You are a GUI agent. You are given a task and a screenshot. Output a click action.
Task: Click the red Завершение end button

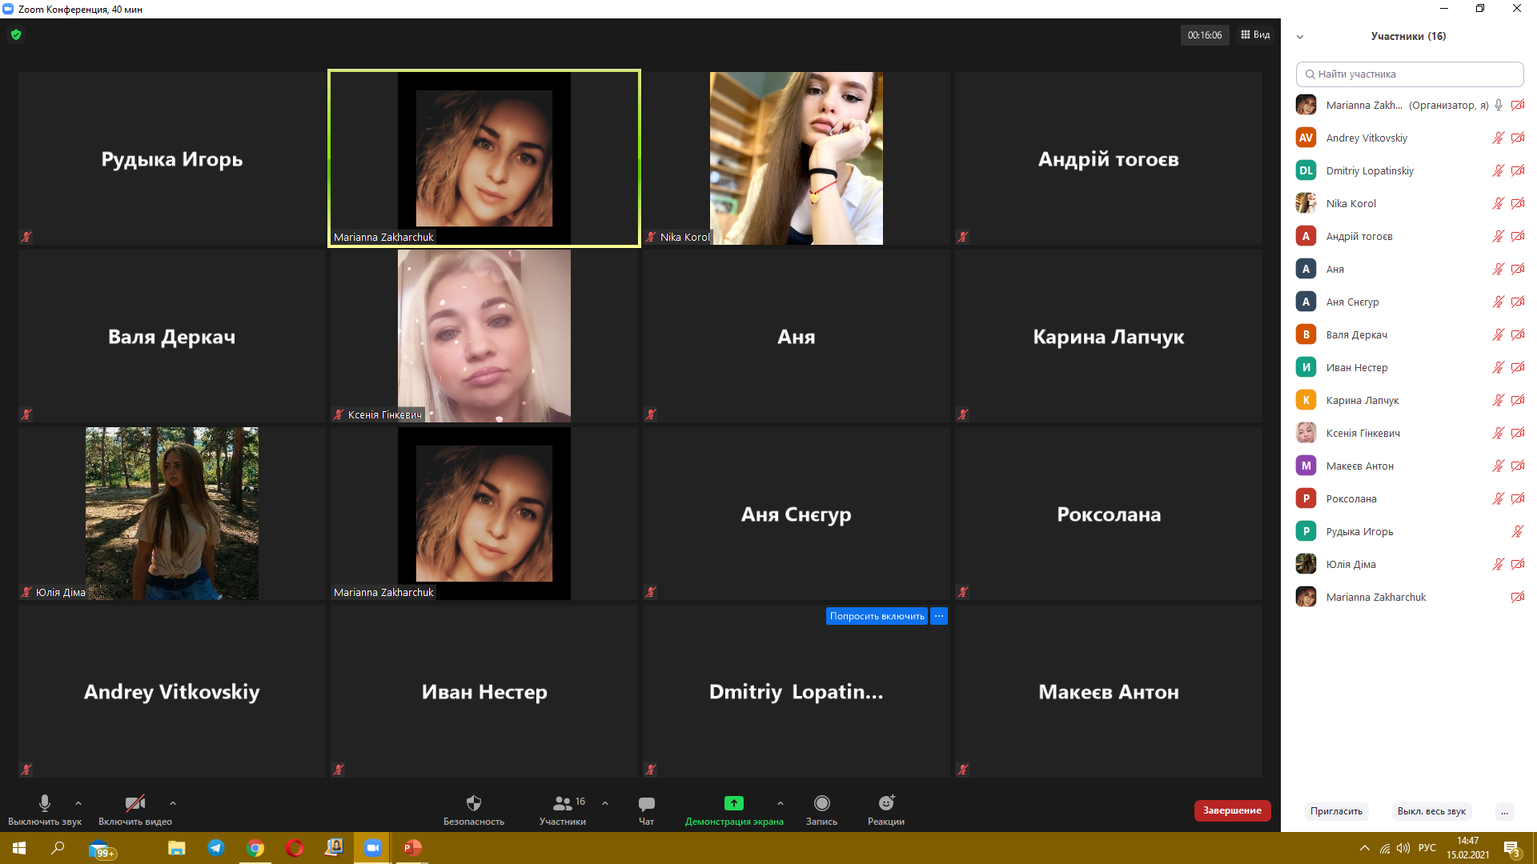click(x=1232, y=810)
